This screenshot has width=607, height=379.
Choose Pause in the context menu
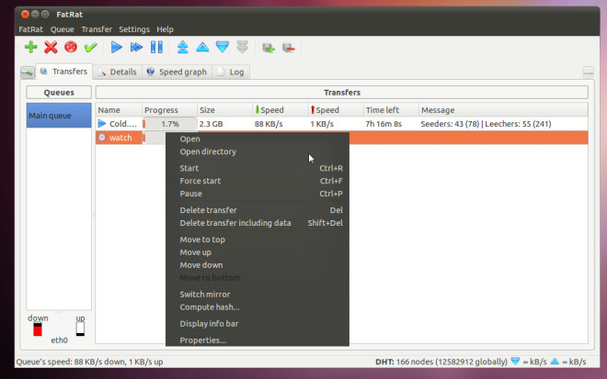coord(258,194)
